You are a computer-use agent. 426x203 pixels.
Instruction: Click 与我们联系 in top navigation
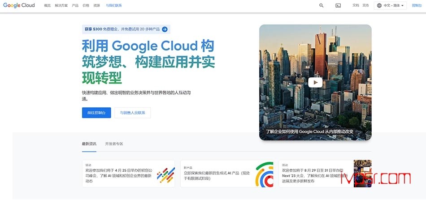[114, 5]
